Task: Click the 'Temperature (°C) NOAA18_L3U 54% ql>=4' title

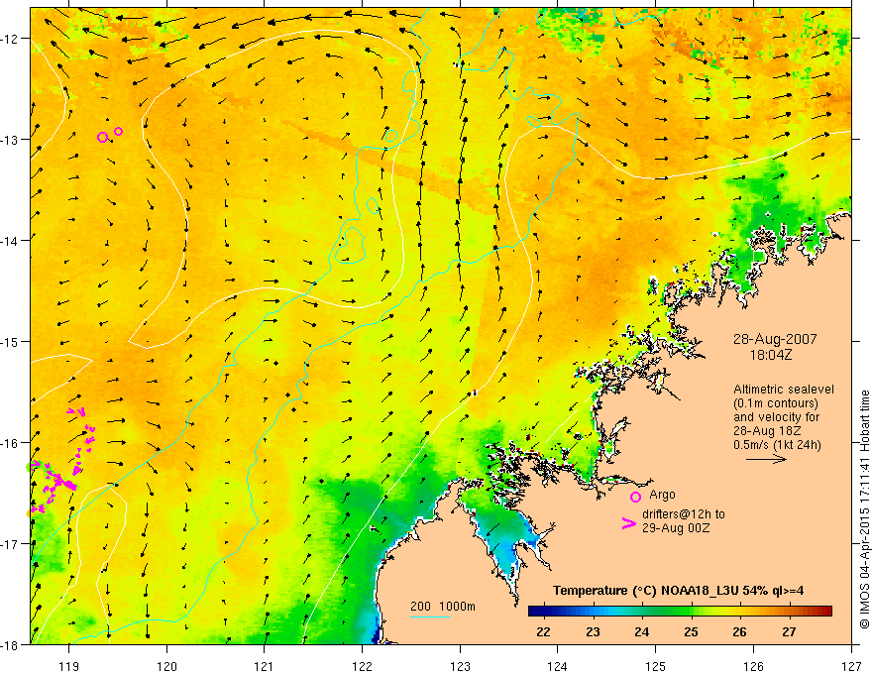Action: tap(678, 591)
